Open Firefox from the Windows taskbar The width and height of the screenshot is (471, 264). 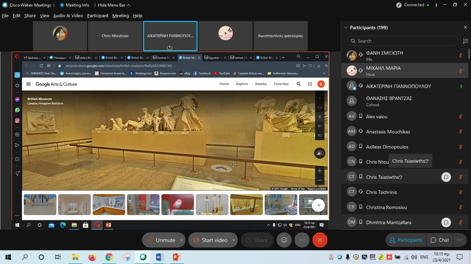coord(92,257)
